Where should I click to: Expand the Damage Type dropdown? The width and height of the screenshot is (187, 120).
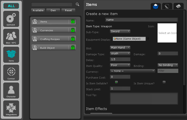tap(120, 54)
